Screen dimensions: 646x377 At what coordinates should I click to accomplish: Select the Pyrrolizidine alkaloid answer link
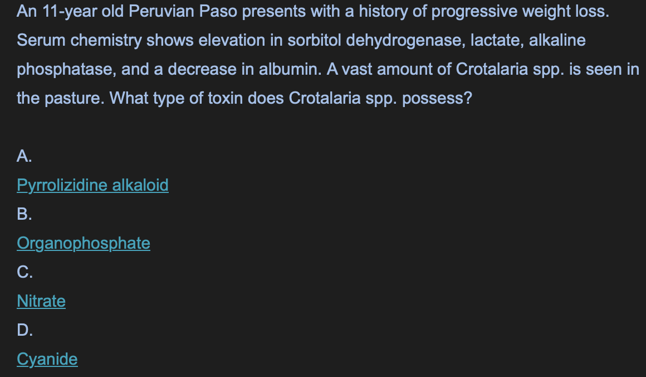click(x=92, y=185)
